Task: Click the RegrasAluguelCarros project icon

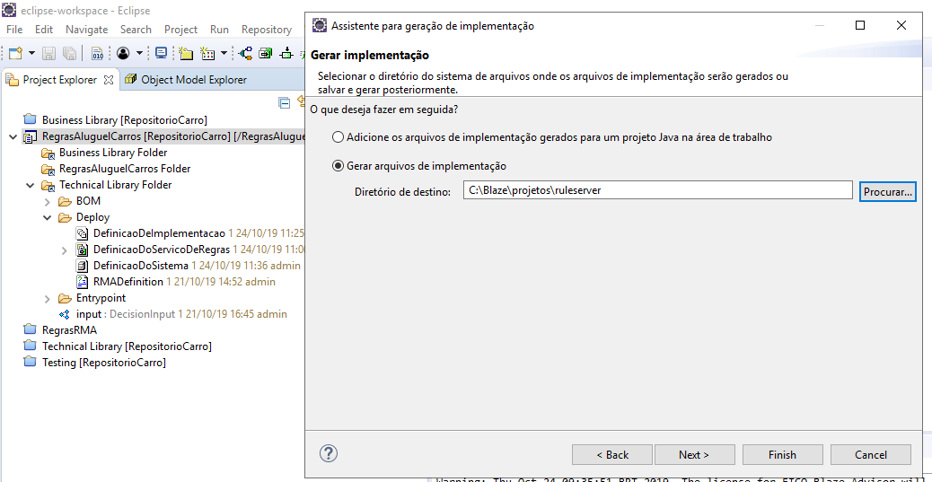Action: click(x=30, y=136)
